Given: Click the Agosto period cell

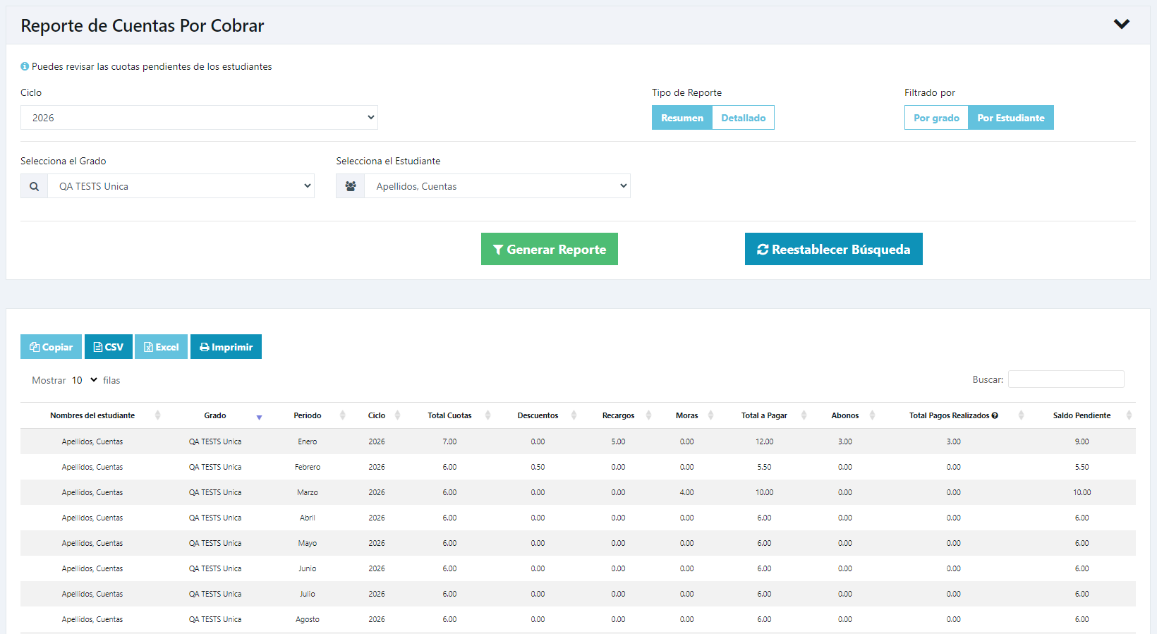Looking at the screenshot, I should (308, 619).
